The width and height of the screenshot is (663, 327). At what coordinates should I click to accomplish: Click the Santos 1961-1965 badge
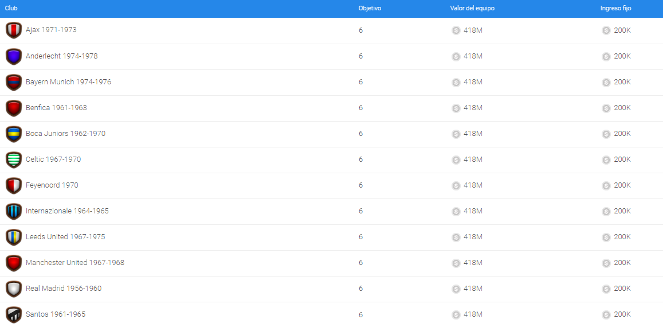[x=14, y=315]
